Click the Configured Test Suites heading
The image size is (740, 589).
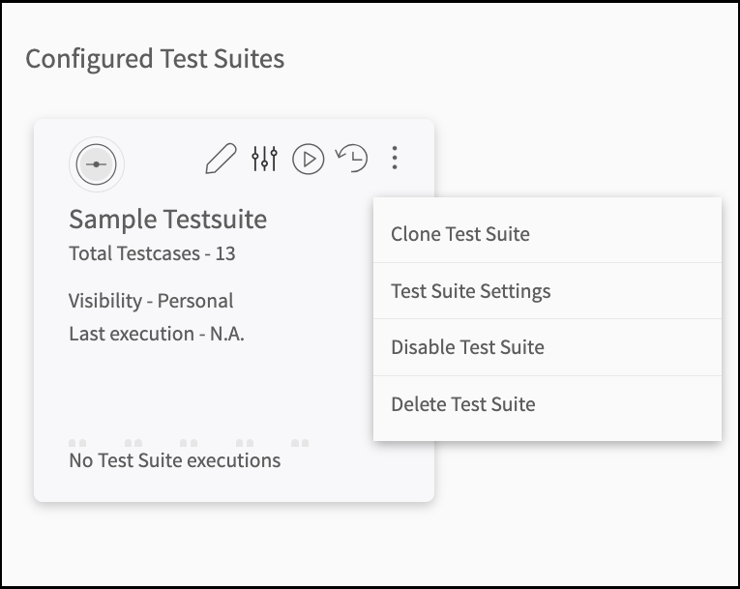155,59
